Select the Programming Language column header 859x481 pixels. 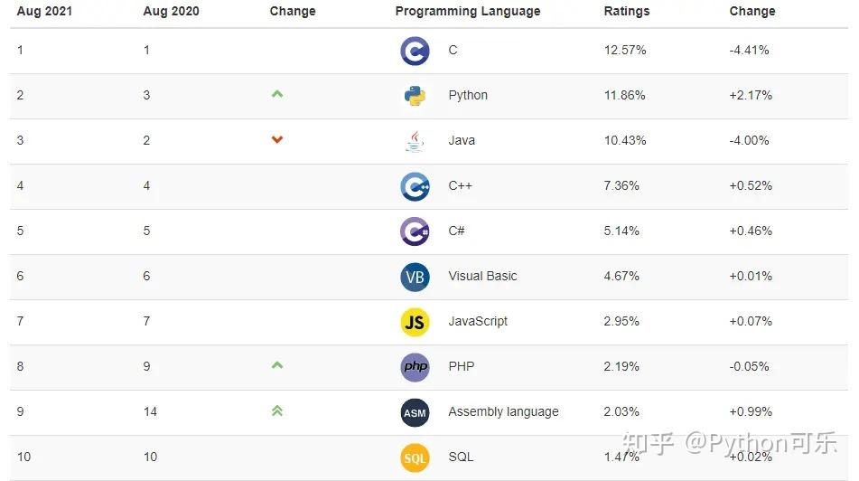coord(467,12)
